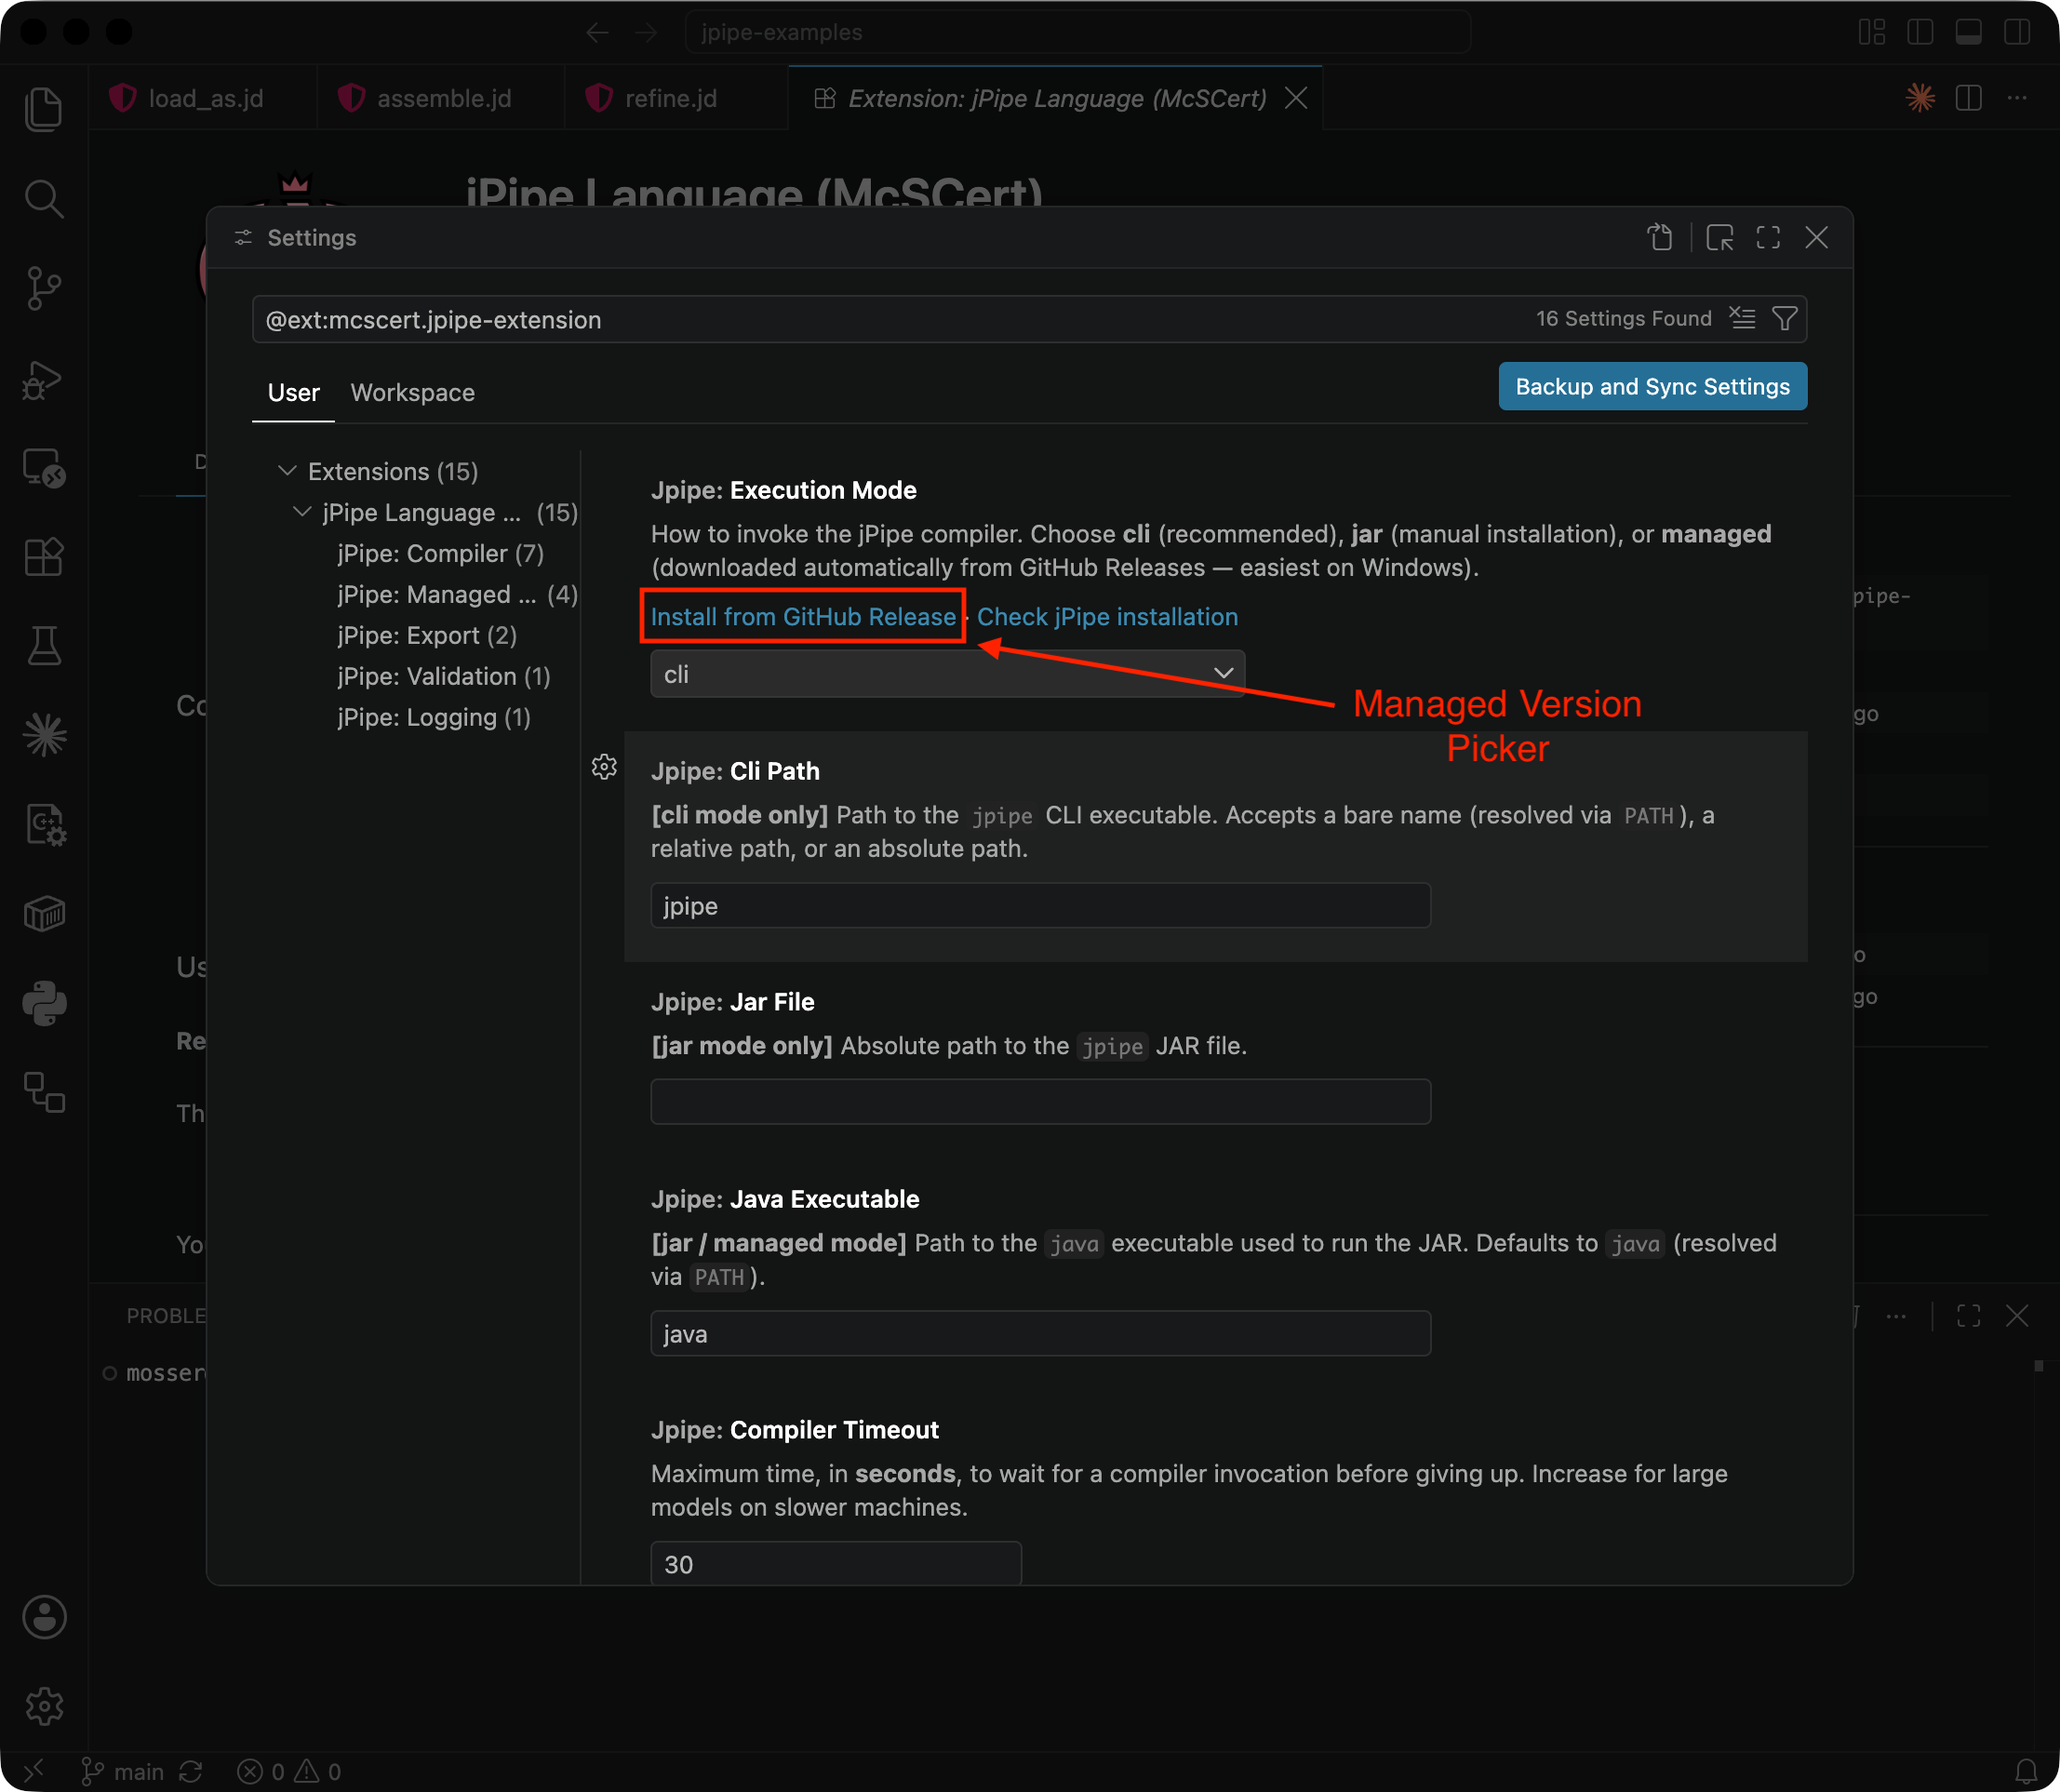Clear the settings search input
Viewport: 2060px width, 1792px height.
(1742, 319)
